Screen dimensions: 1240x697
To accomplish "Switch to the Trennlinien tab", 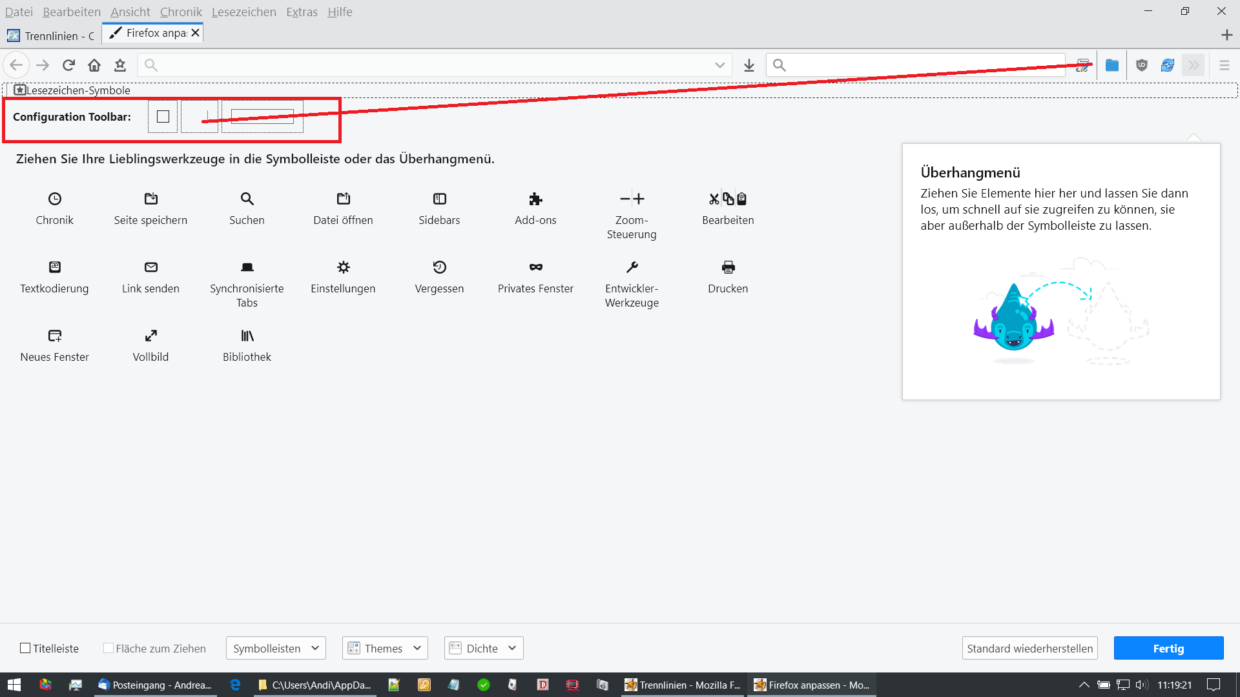I will [52, 35].
